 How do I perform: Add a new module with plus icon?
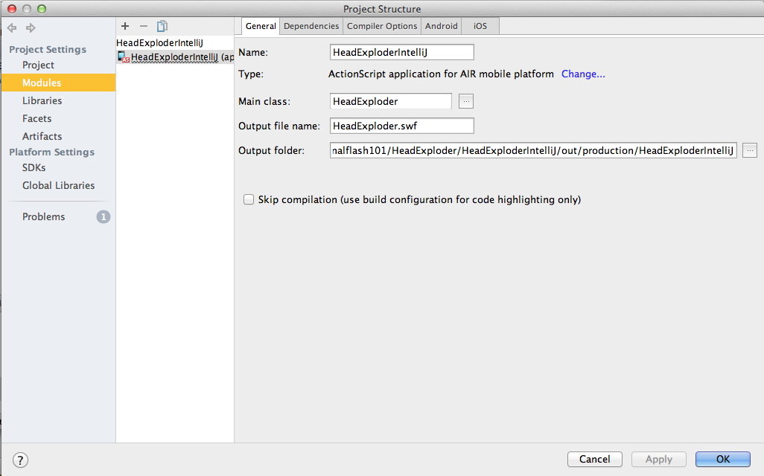pyautogui.click(x=125, y=26)
